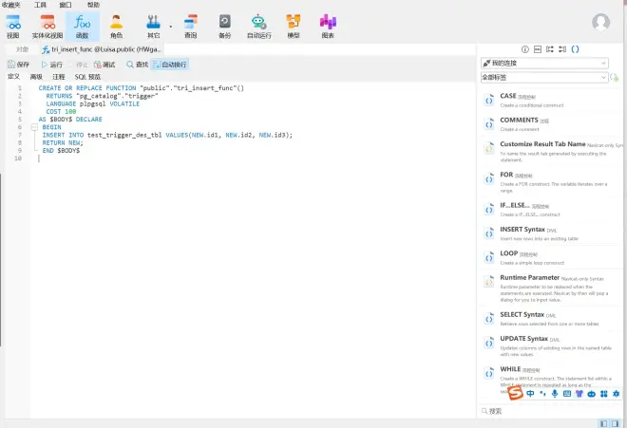Select the CASE snippet
The image size is (627, 428).
point(551,101)
